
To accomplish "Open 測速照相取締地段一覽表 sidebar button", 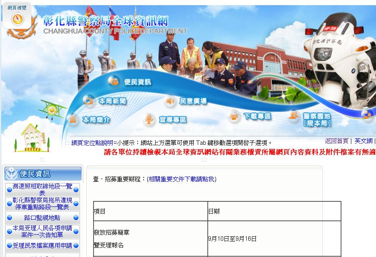I will [x=43, y=189].
